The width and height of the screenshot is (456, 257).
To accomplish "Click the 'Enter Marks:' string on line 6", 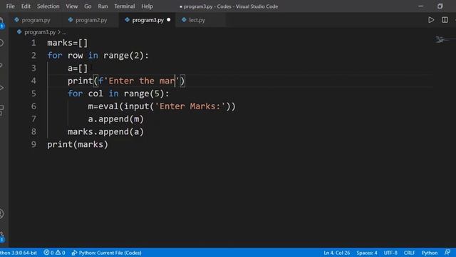I will 190,106.
